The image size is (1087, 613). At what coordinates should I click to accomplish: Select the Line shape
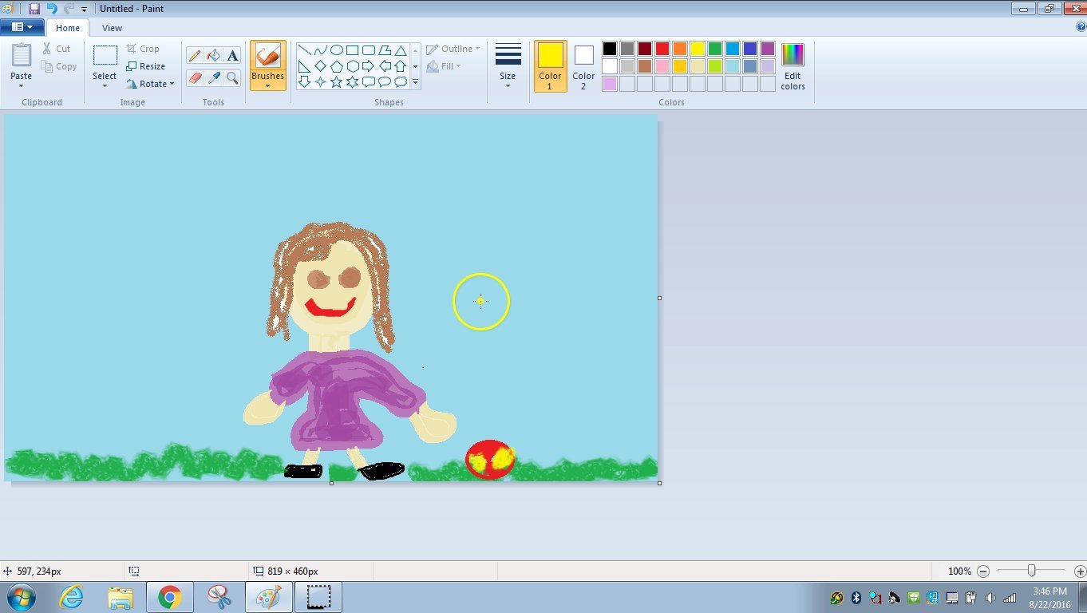pyautogui.click(x=305, y=49)
